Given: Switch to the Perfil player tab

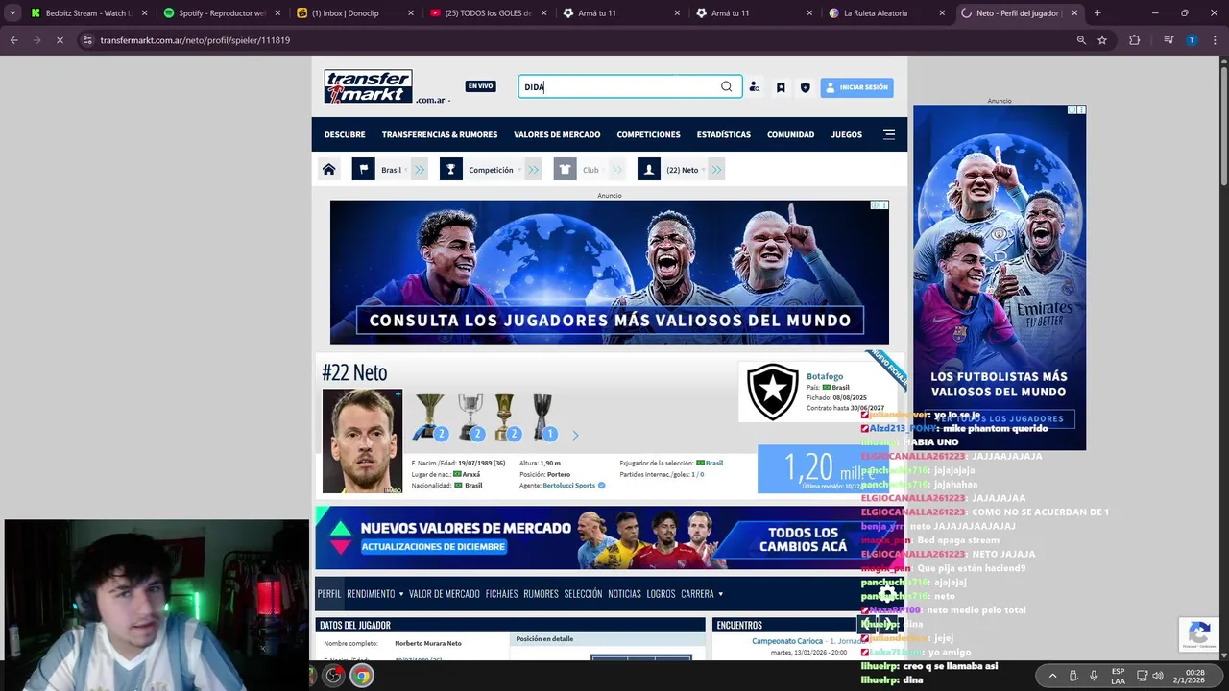Looking at the screenshot, I should [x=329, y=594].
